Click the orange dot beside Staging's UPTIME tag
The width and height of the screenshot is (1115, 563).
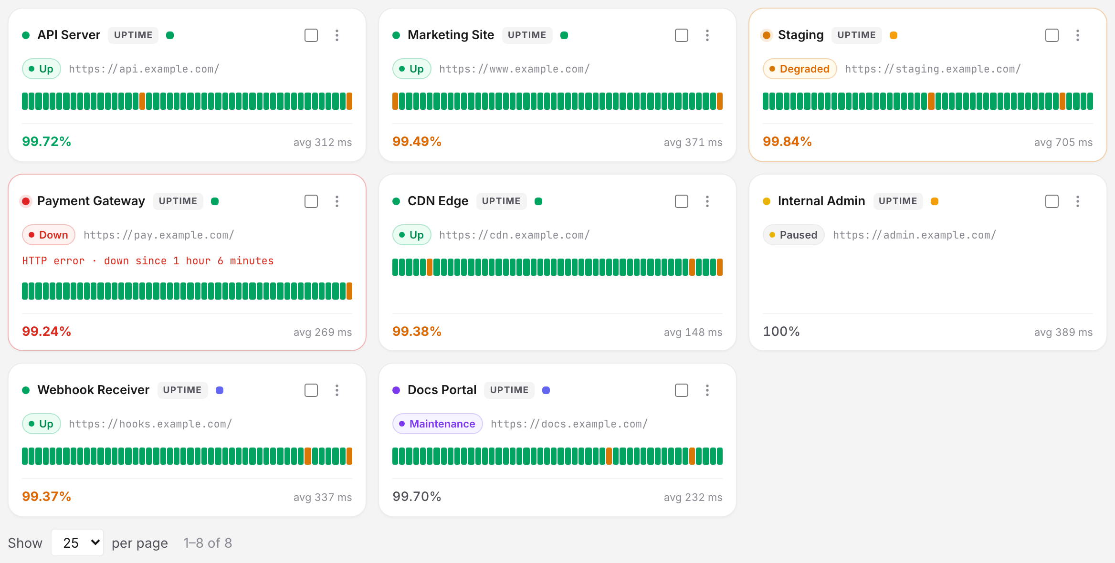pyautogui.click(x=894, y=35)
